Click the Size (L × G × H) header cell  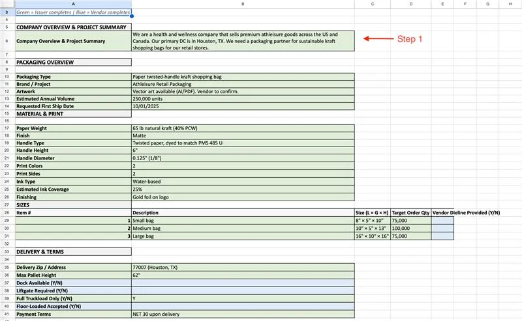372,213
